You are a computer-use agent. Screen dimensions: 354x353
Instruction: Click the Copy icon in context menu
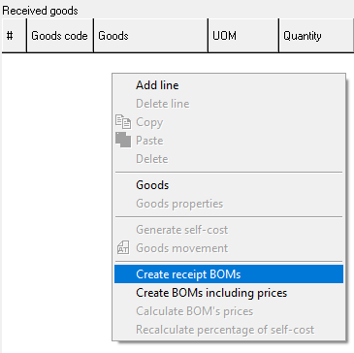click(x=123, y=122)
